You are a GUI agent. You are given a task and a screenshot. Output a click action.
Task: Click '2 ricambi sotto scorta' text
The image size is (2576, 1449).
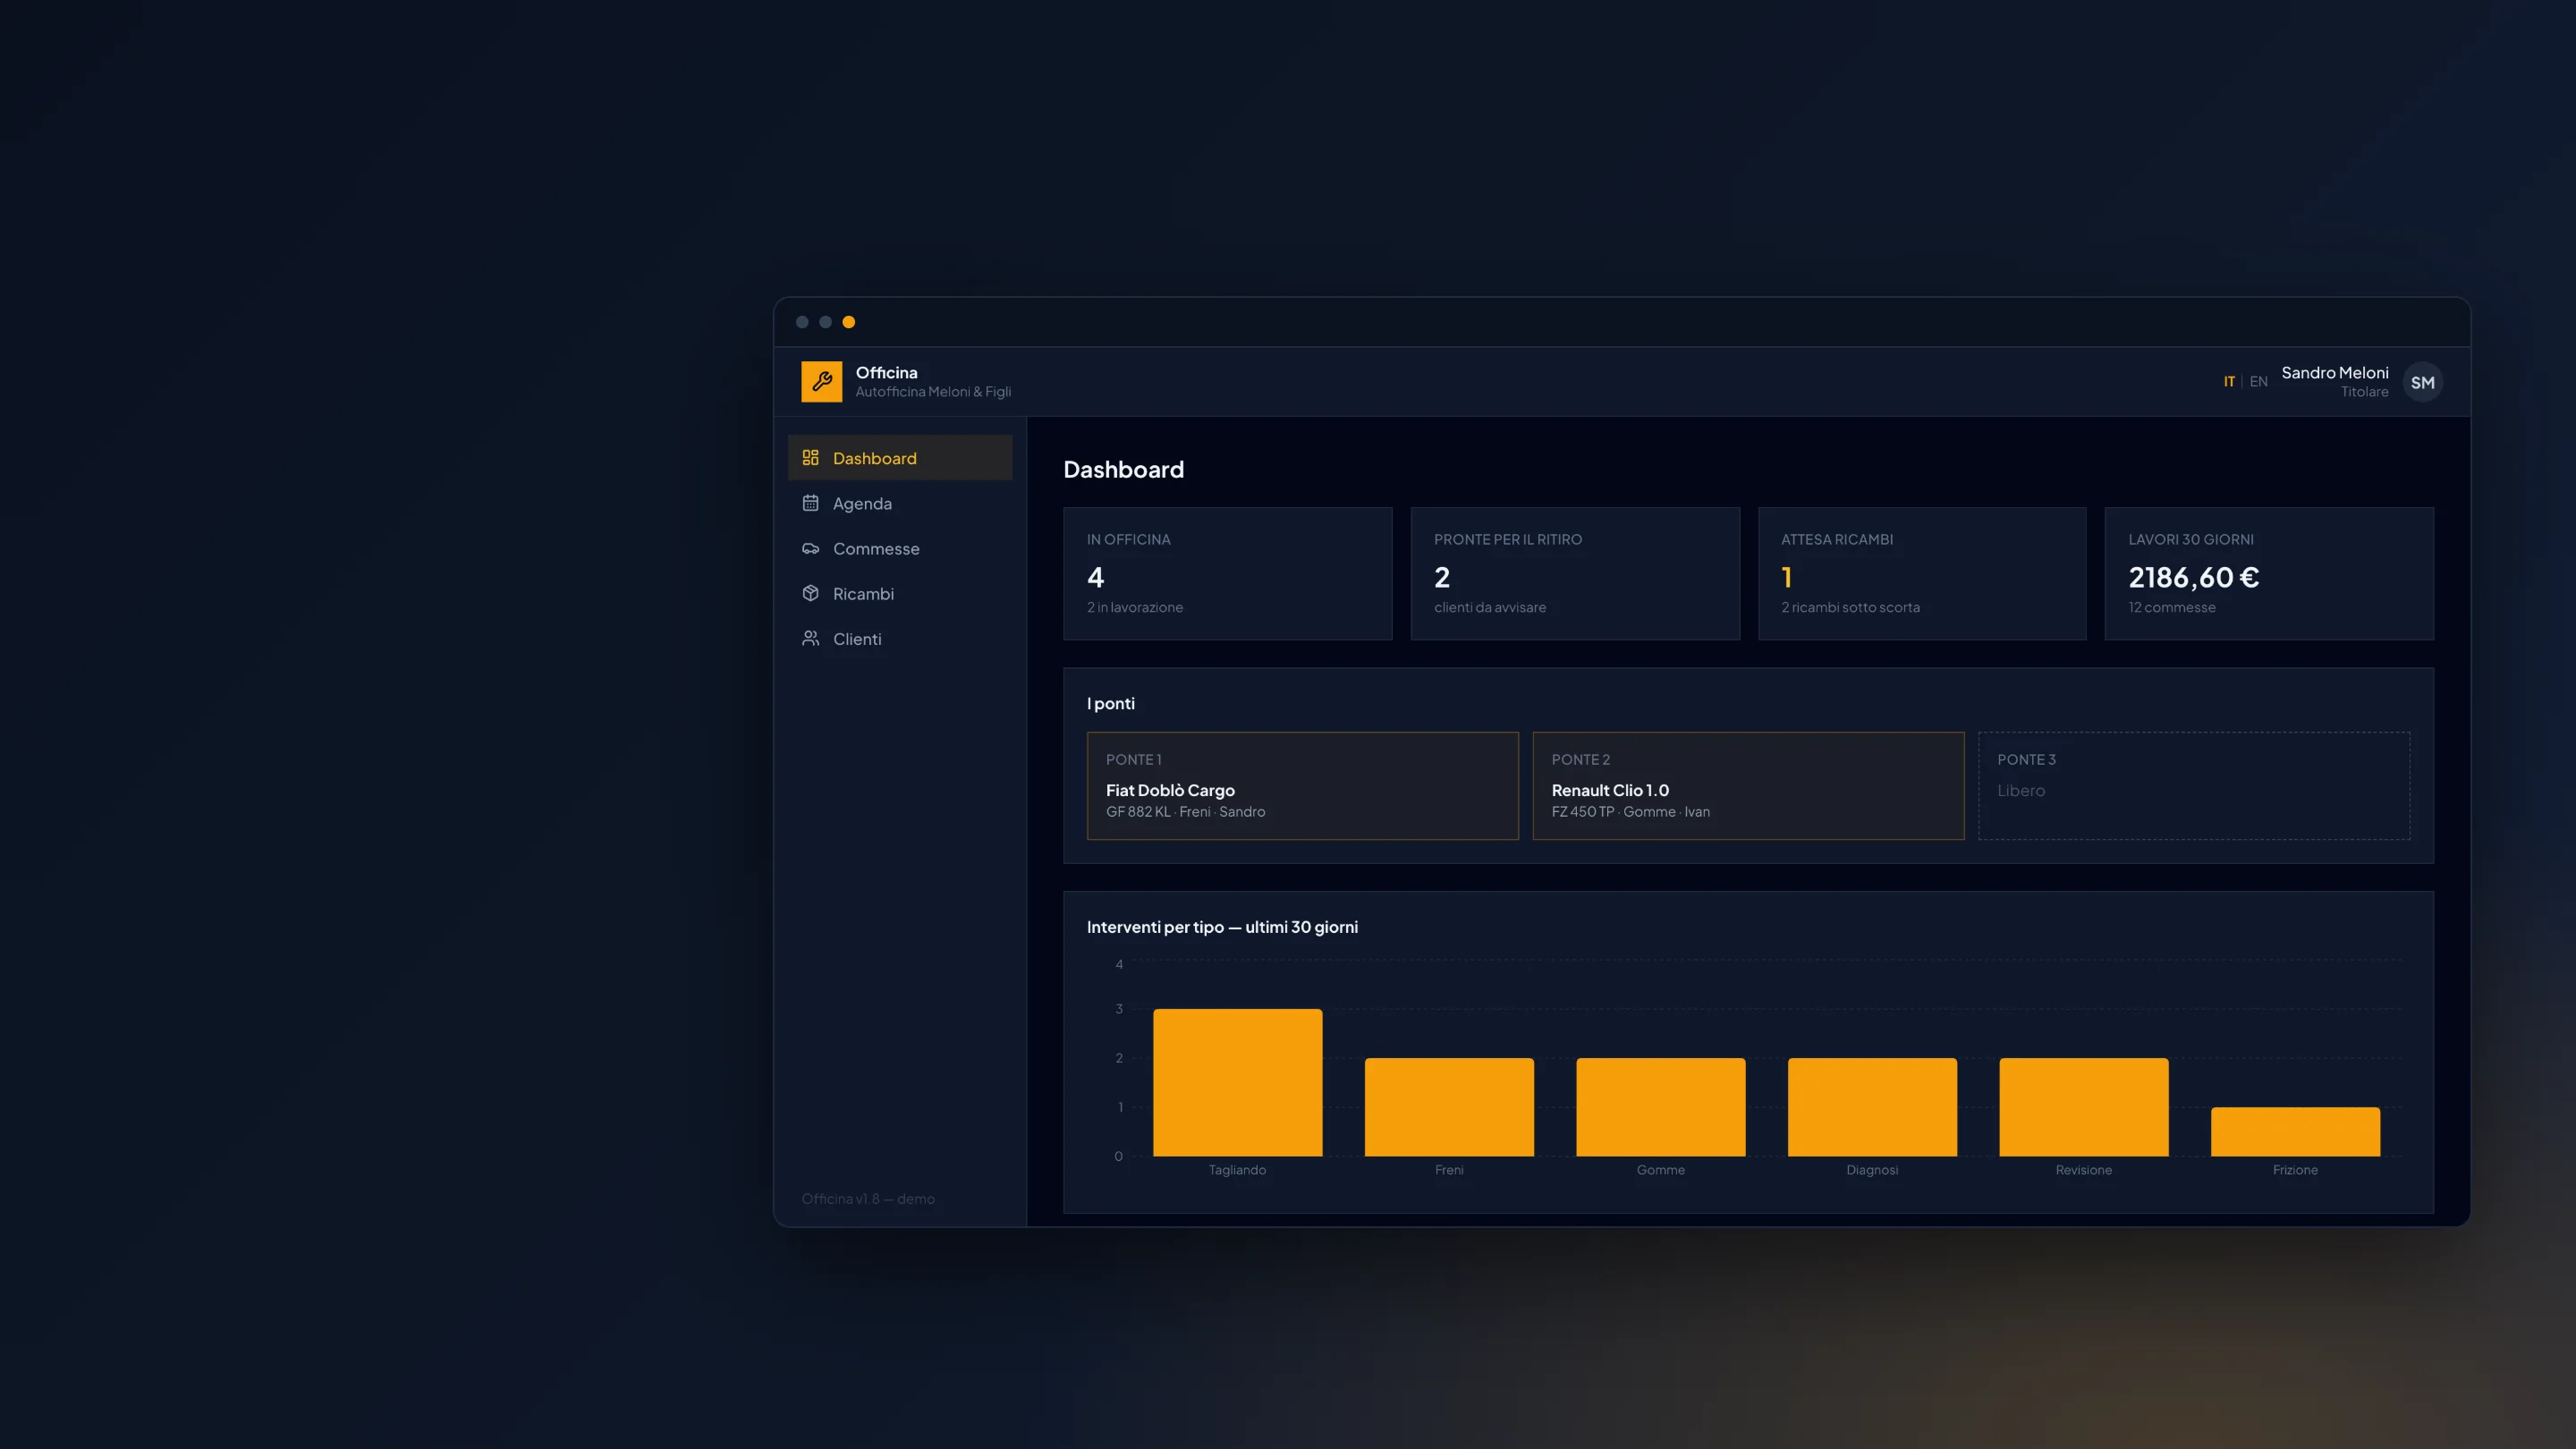click(x=1850, y=607)
